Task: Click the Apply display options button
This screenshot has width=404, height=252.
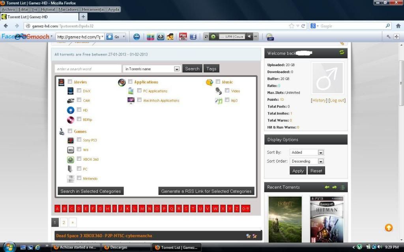Action: pos(298,171)
